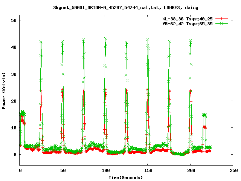The height and width of the screenshot is (181, 241).
Task: Click the y-axis tick label '0'
Action: 15,155
